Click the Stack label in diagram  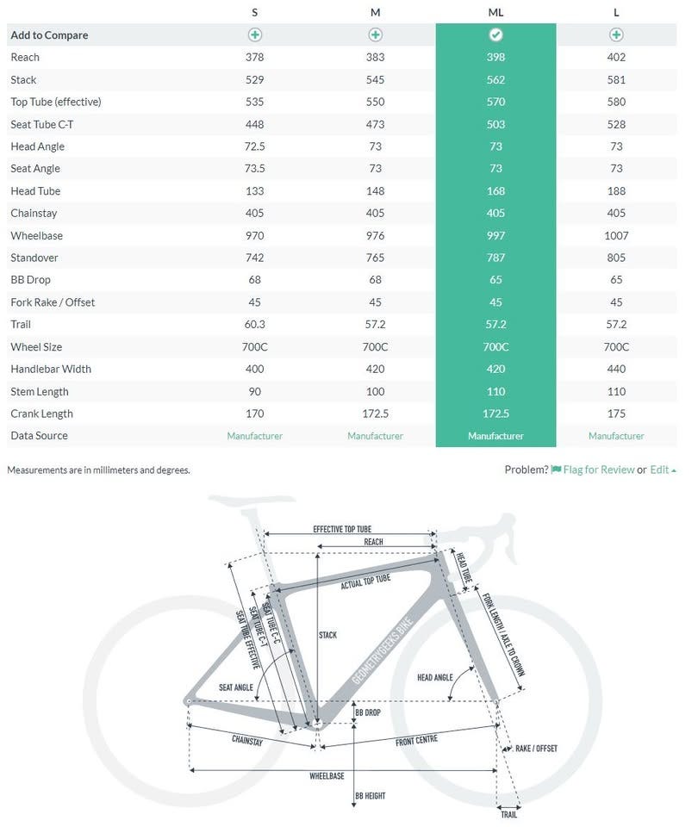327,635
